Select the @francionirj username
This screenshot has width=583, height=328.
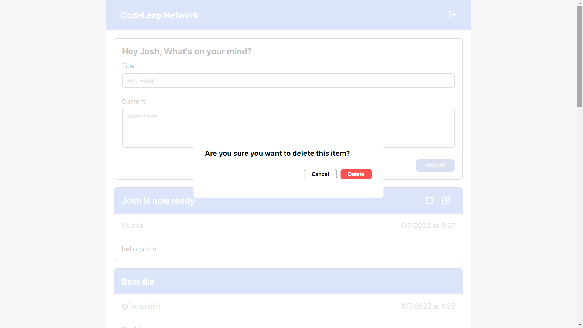click(141, 306)
